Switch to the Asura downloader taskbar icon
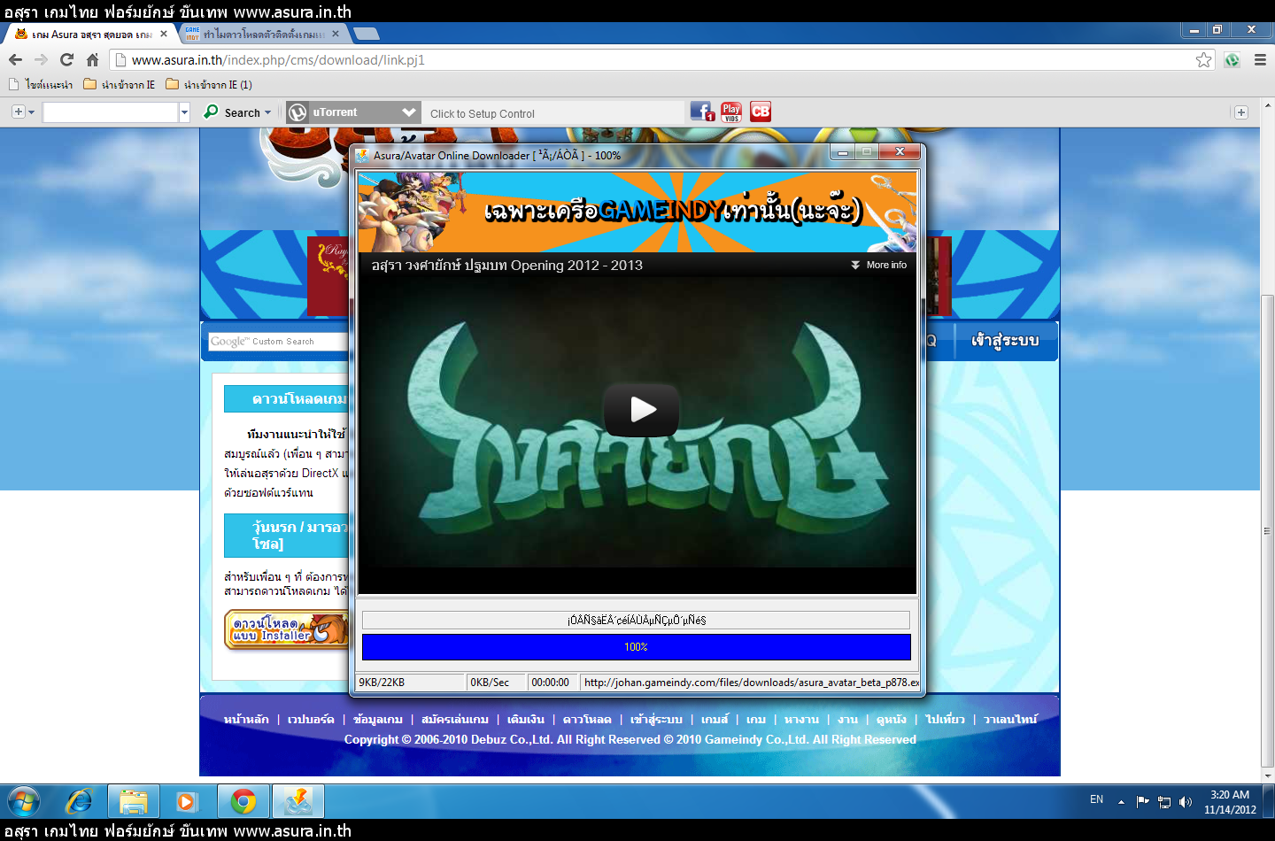 click(298, 802)
